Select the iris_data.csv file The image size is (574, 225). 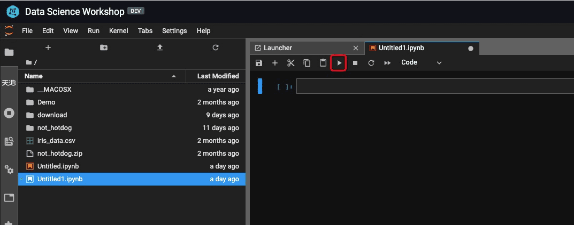132,140
